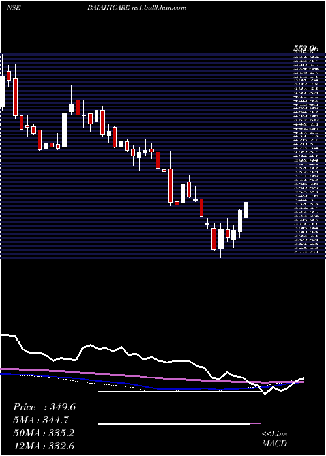Click the MACD indicator box
326x456 pixels.
pos(179,423)
